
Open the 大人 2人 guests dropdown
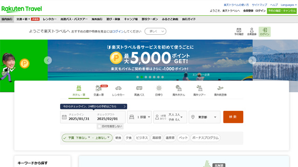[x=170, y=117]
